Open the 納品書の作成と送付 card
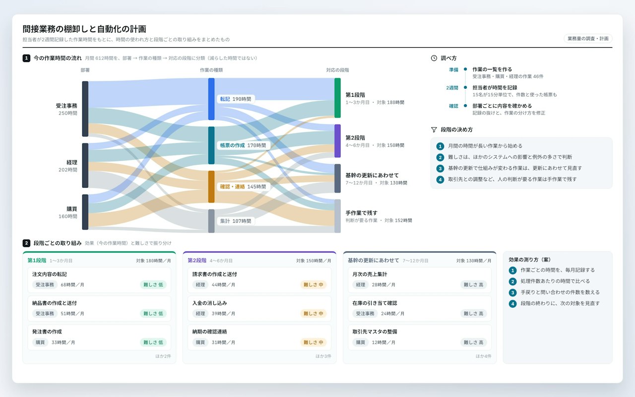Screen dimensions: 635x397 pos(99,309)
